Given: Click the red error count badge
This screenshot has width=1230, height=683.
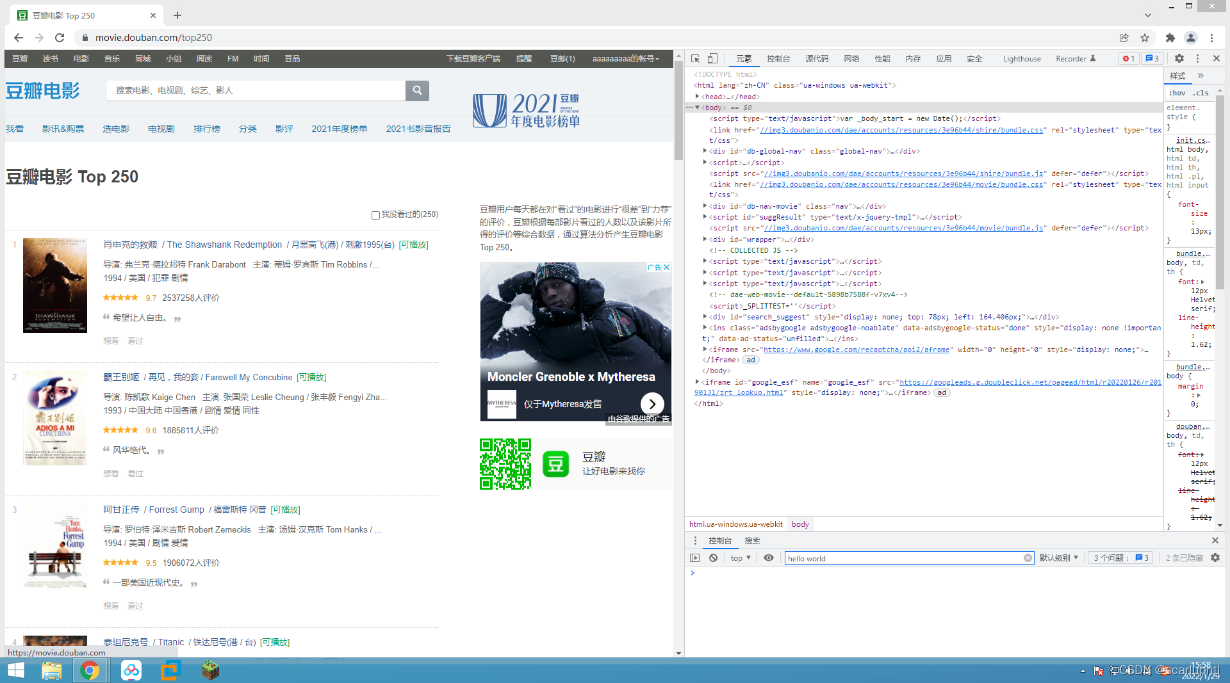Looking at the screenshot, I should click(1129, 58).
